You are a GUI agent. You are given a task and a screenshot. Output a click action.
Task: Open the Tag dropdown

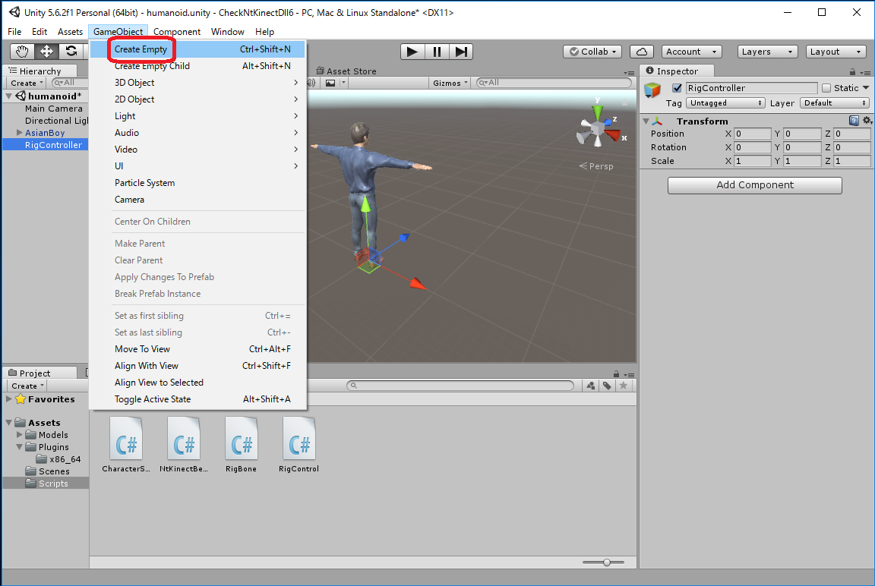point(725,103)
